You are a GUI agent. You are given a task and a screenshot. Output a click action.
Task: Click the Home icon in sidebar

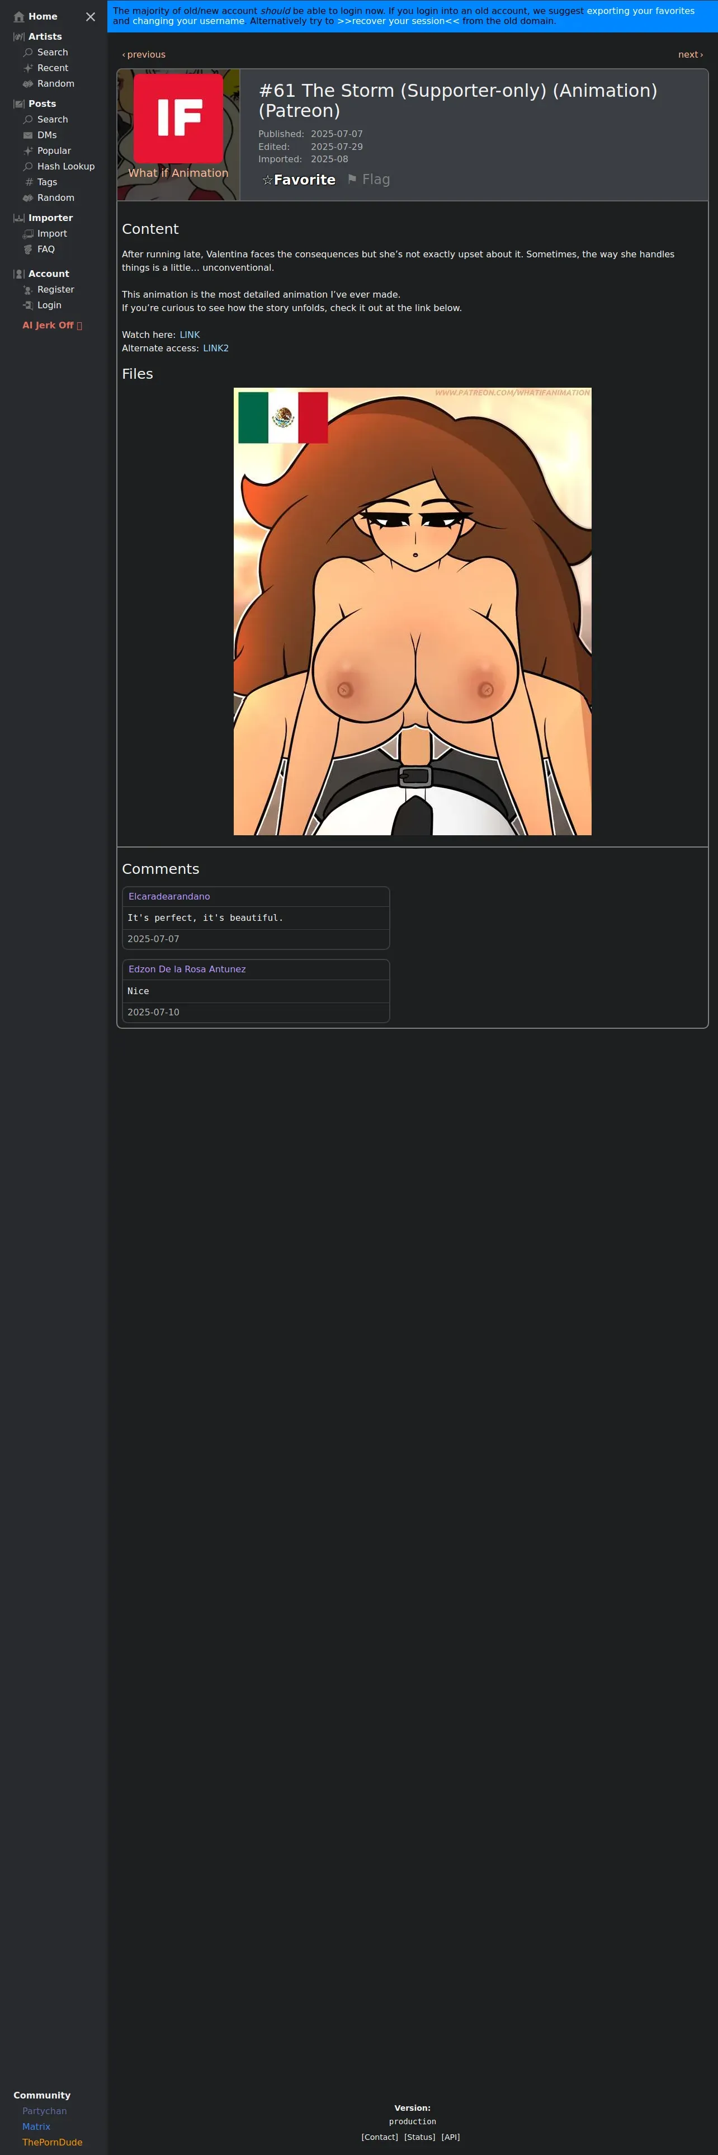point(19,17)
